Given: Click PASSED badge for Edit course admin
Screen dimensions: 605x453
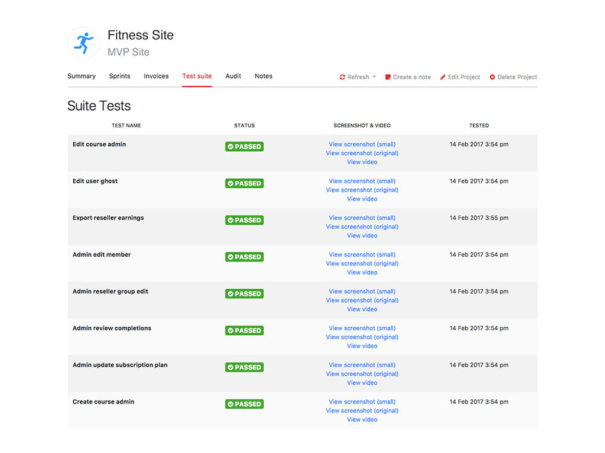Looking at the screenshot, I should click(244, 147).
